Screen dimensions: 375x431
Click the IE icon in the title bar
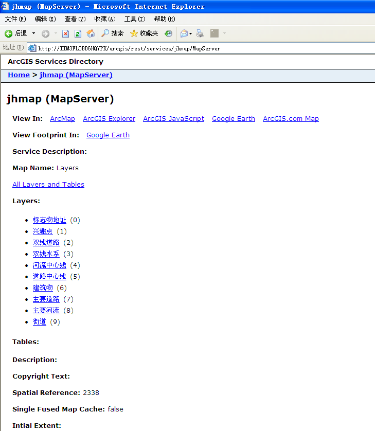coord(5,6)
